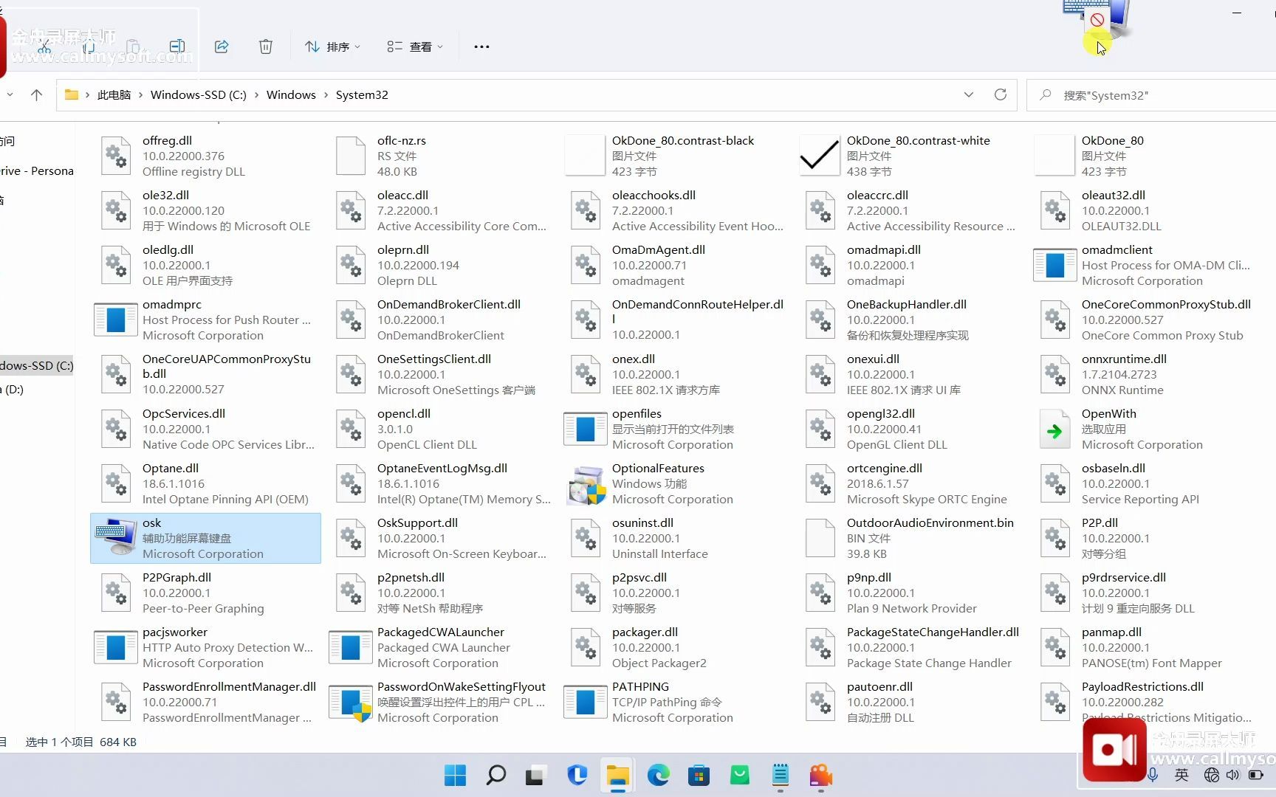Click the volume speaker tray icon
Viewport: 1276px width, 797px height.
click(x=1232, y=775)
